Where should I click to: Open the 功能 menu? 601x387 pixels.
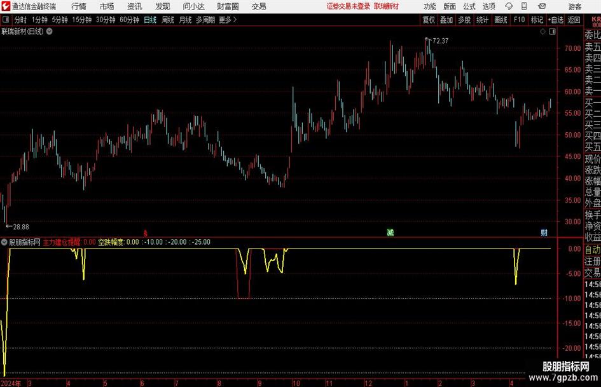pyautogui.click(x=430, y=6)
